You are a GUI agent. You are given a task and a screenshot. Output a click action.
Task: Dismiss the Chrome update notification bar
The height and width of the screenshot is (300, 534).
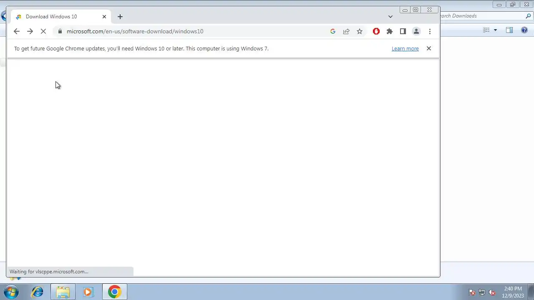(429, 48)
